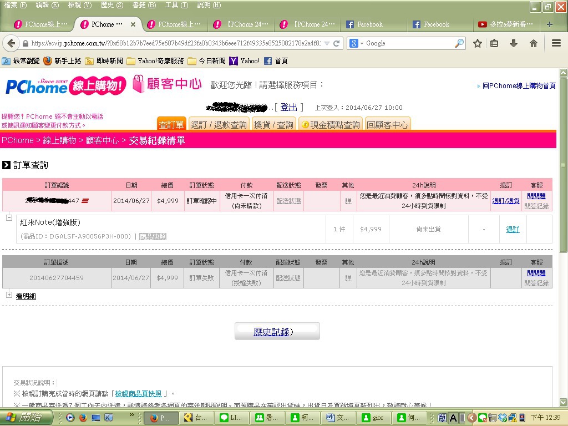
Task: Select the 退訂 / 退款查詢 tab
Action: (x=219, y=124)
